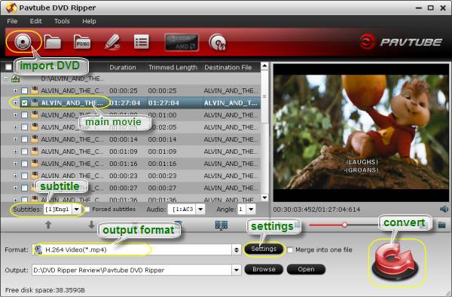The image size is (452, 297).
Task: Expand the 00:00:25 title row
Action: (x=15, y=90)
